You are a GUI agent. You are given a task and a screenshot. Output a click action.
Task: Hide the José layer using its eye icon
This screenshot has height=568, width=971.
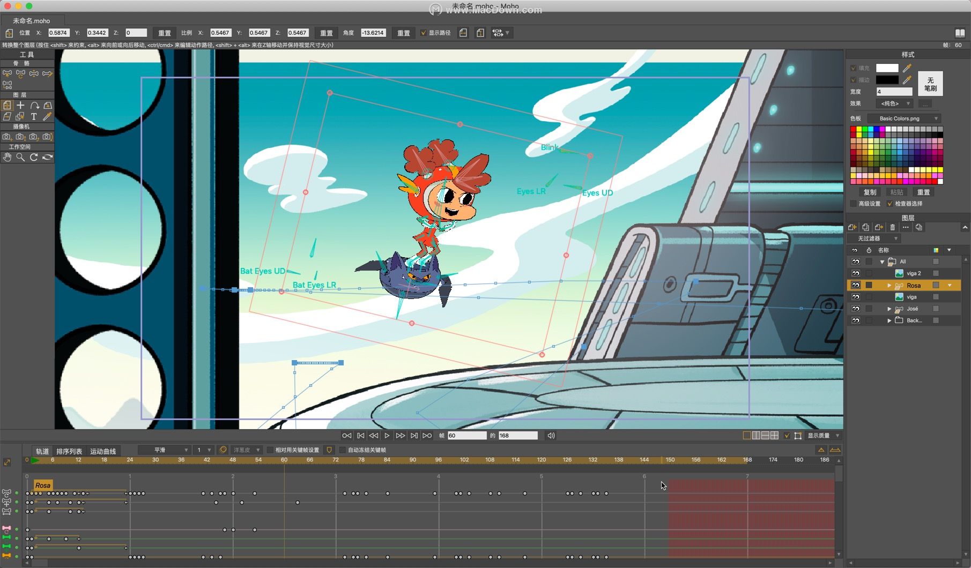[855, 309]
